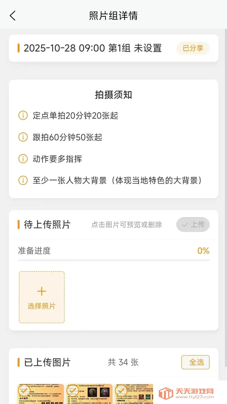The height and width of the screenshot is (404, 227).
Task: Tap the back arrow icon
Action: 13,16
